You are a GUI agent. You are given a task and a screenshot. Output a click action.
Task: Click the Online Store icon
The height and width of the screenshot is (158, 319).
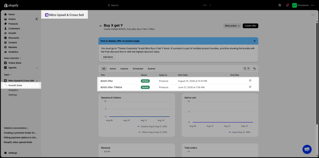(x=6, y=63)
